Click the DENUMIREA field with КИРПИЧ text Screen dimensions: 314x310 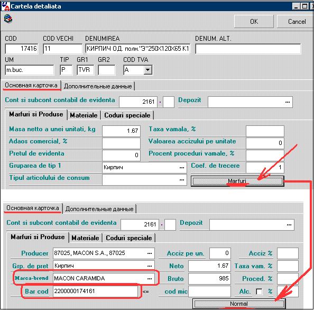point(138,49)
